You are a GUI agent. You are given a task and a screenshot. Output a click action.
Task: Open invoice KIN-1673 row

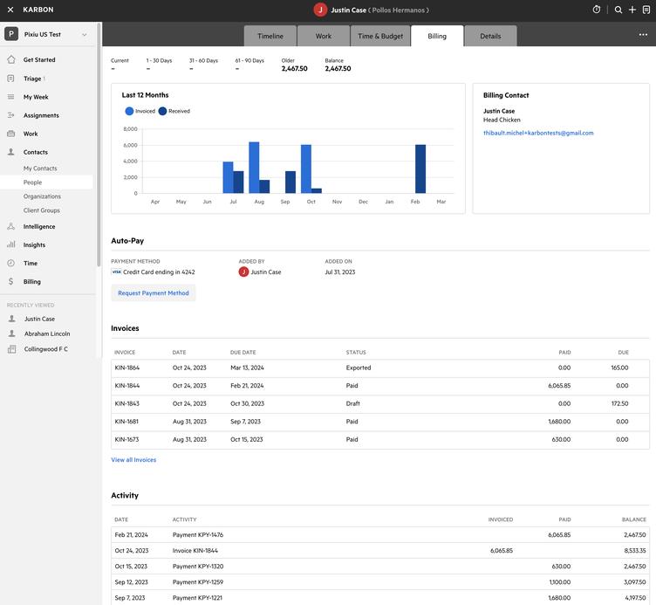379,440
